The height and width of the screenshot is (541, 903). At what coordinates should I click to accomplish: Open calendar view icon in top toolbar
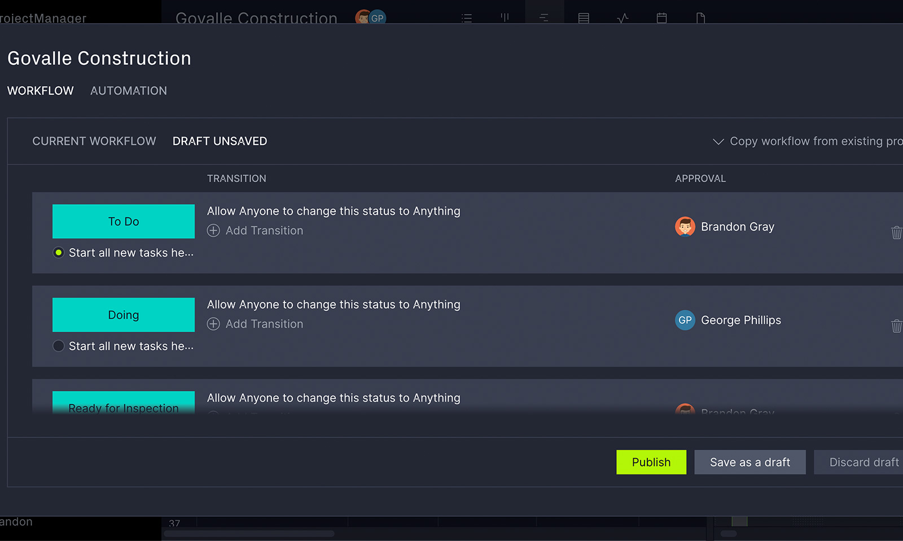(x=661, y=18)
